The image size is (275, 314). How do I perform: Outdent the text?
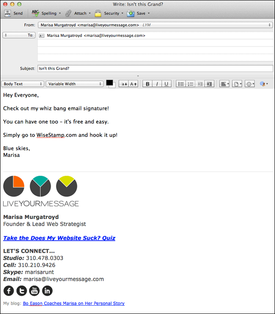click(200, 84)
